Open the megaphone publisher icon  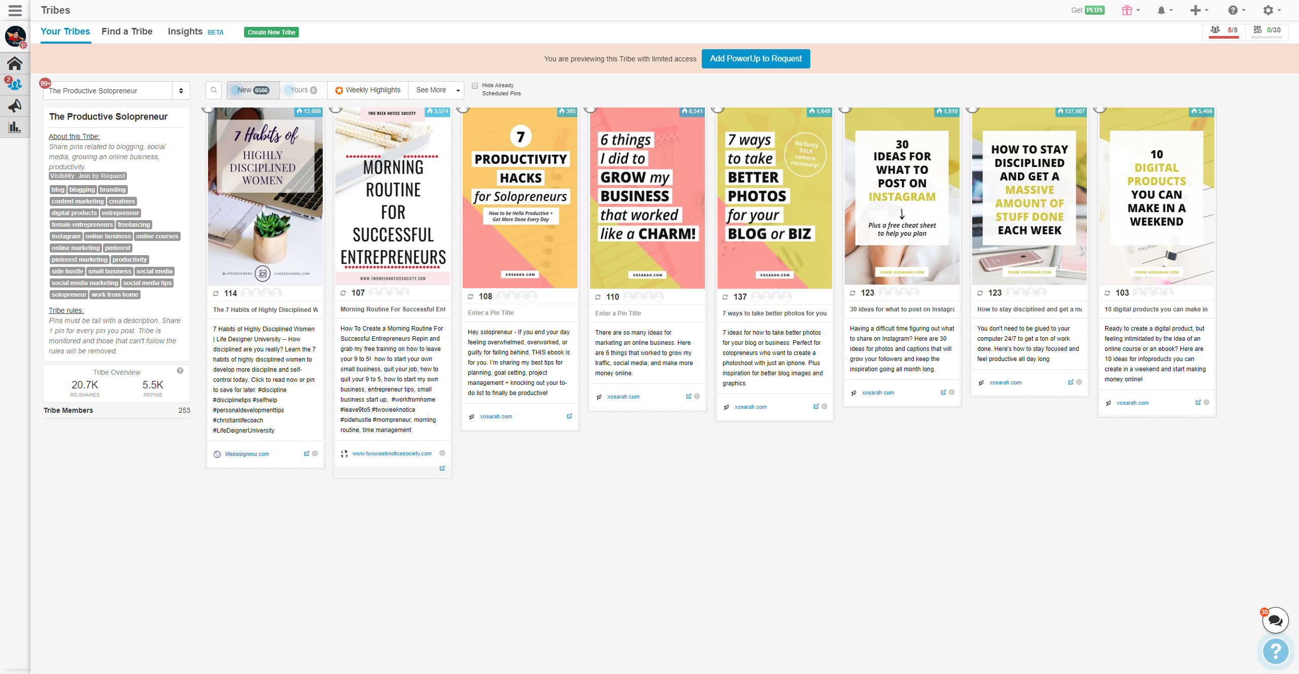(15, 105)
